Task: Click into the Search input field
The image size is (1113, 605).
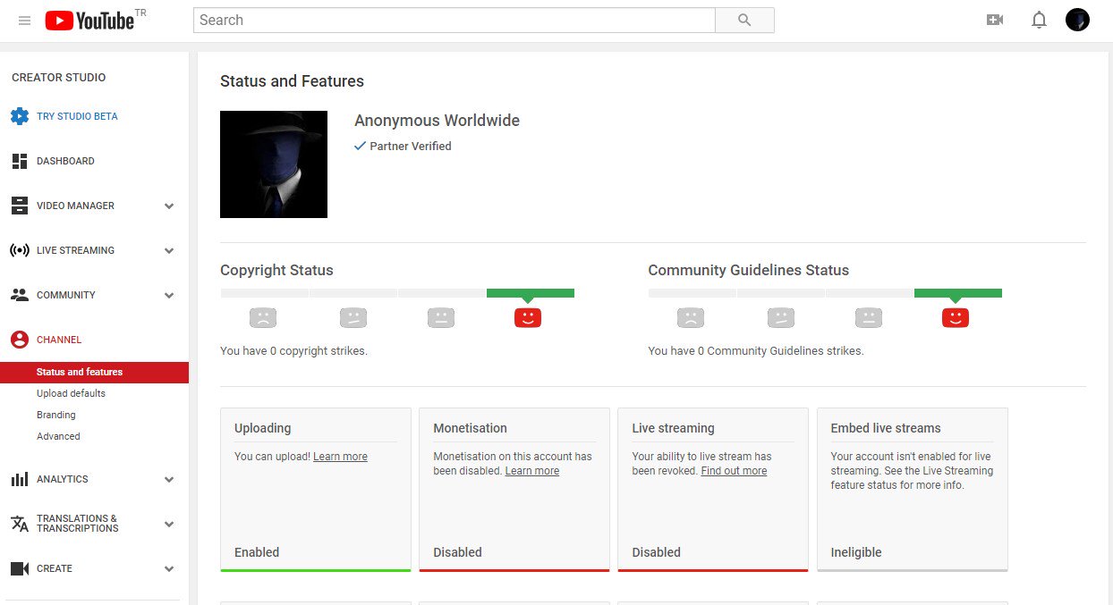Action: (x=455, y=20)
